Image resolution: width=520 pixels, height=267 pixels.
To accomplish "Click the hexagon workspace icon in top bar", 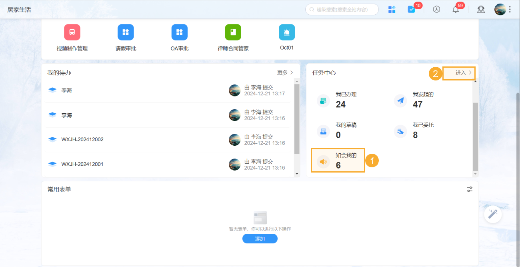I will coord(436,9).
